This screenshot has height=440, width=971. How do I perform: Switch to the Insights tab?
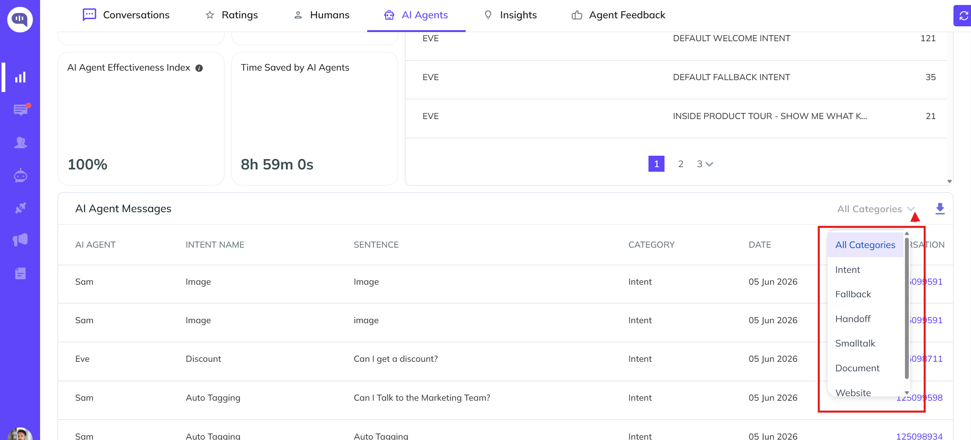[x=510, y=15]
